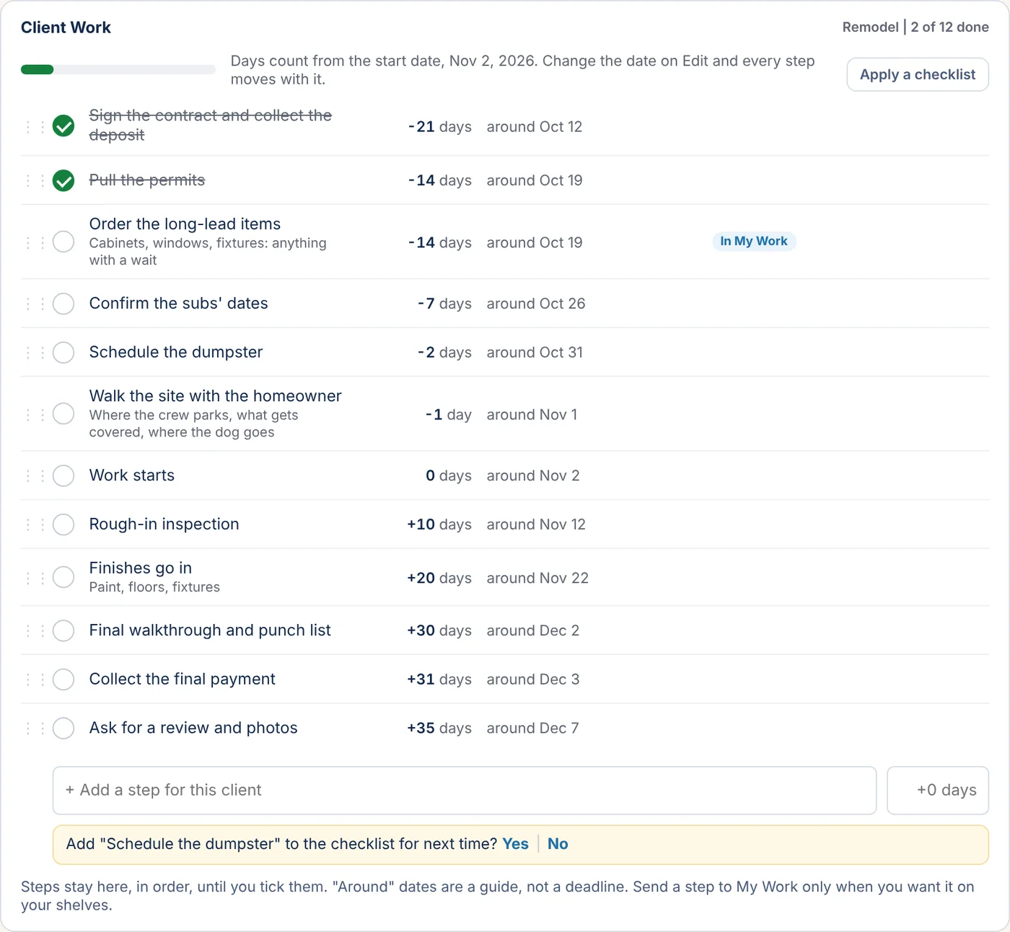Click No on the checklist suggestion banner
This screenshot has height=932, width=1010.
tap(558, 844)
